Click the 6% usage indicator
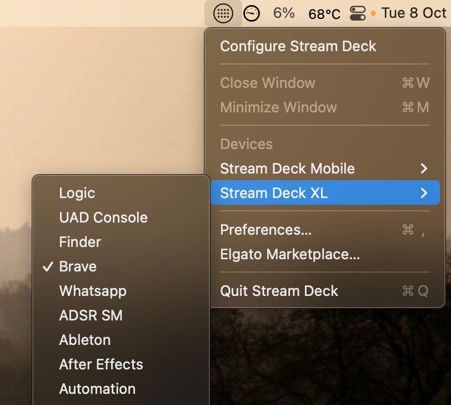The image size is (451, 405). (284, 13)
